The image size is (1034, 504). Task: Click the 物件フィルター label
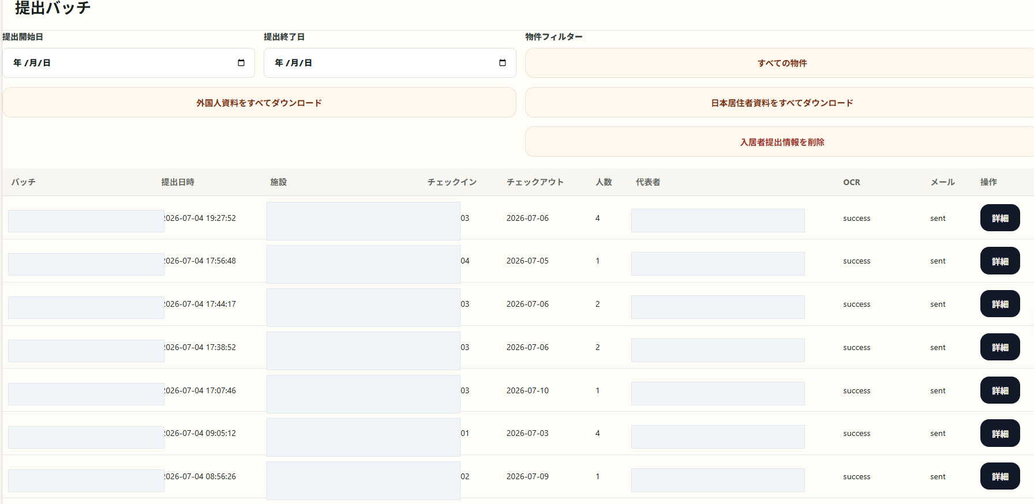pos(553,37)
